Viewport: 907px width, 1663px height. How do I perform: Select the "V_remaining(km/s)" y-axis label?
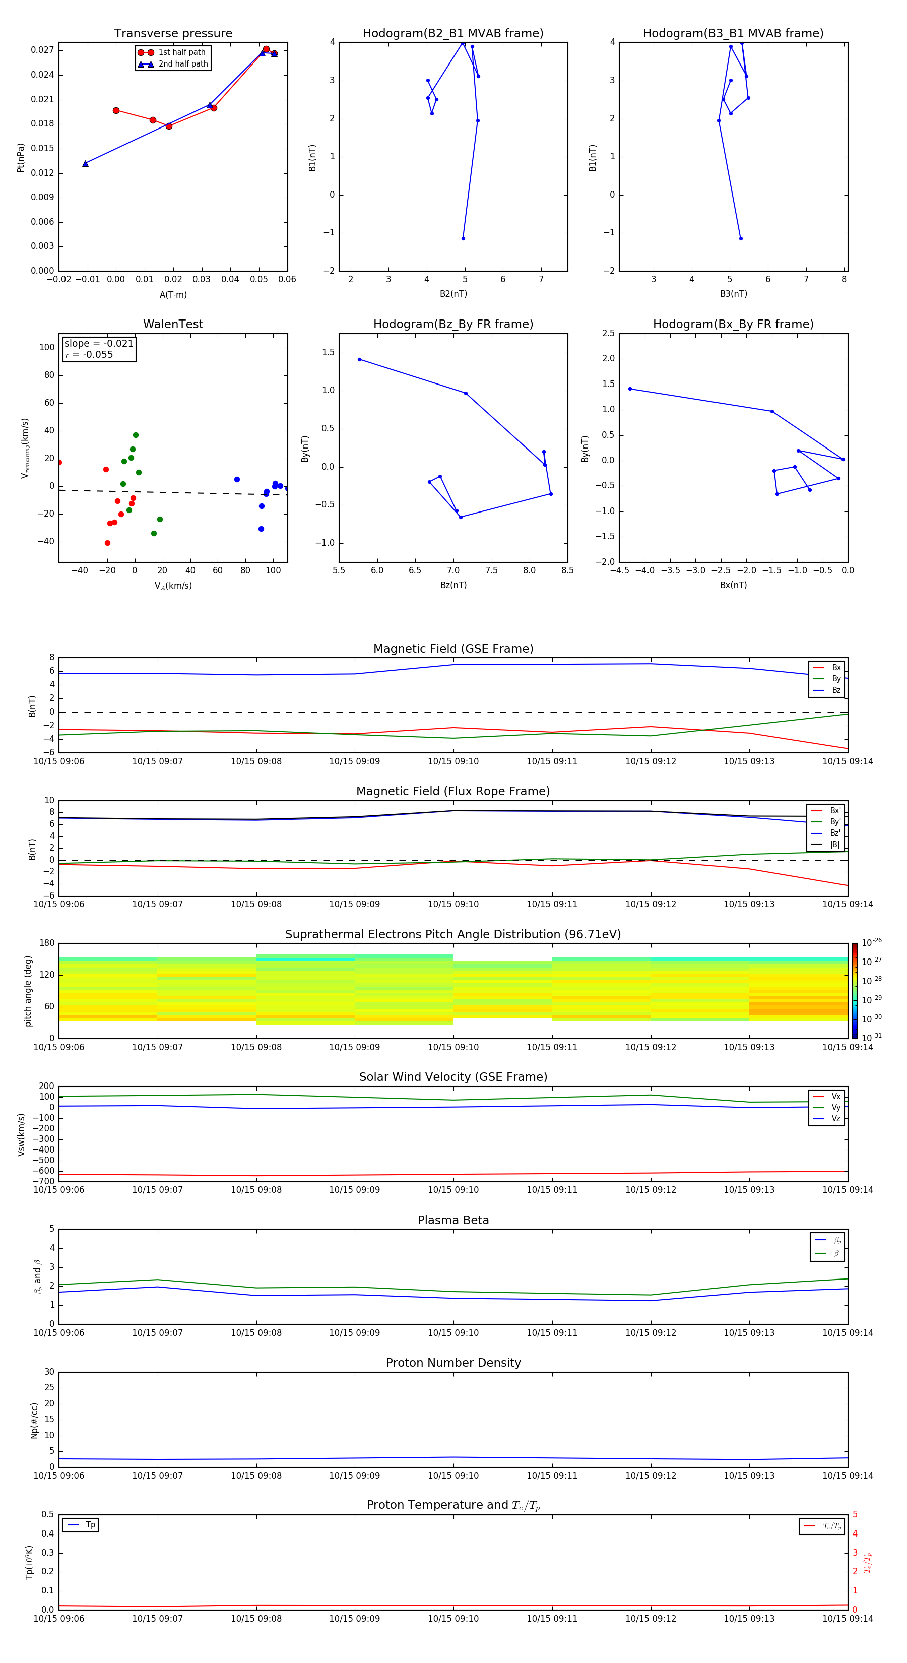pyautogui.click(x=25, y=448)
